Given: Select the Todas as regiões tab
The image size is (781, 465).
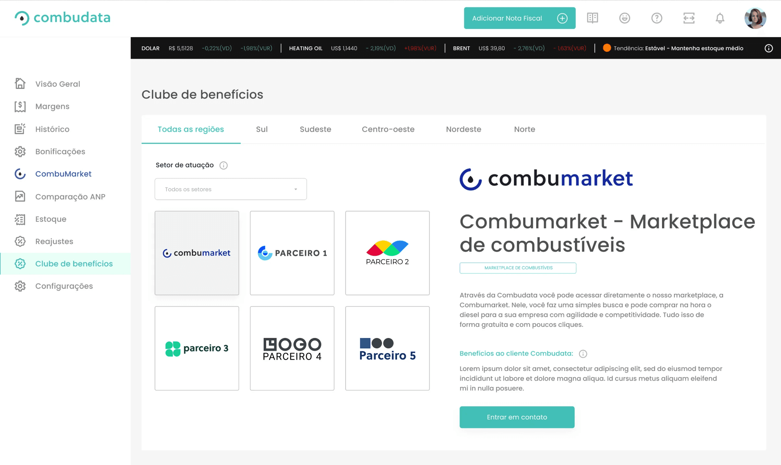Looking at the screenshot, I should 191,129.
